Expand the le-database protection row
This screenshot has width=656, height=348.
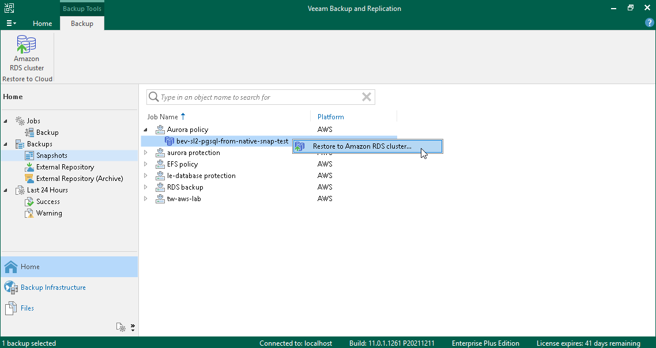(146, 176)
